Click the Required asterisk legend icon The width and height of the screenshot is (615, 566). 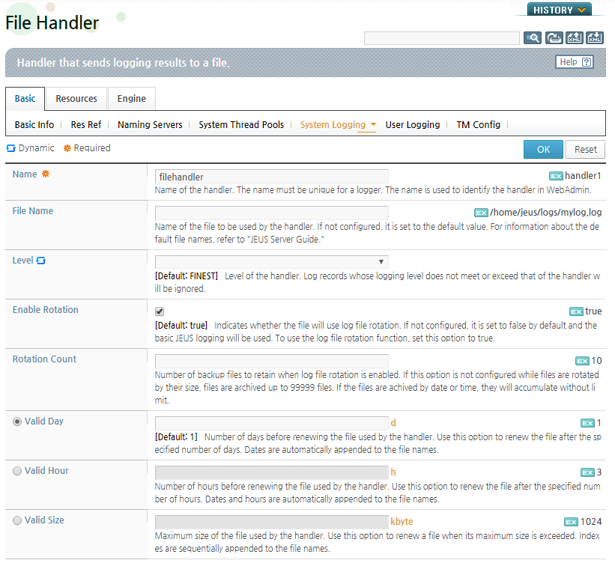tap(67, 148)
